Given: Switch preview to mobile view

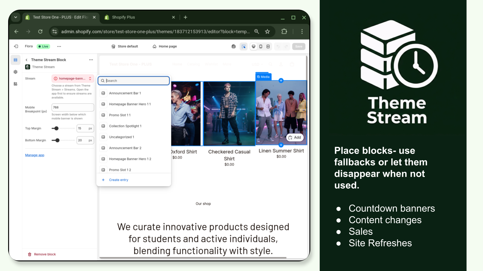Looking at the screenshot, I should (x=261, y=46).
